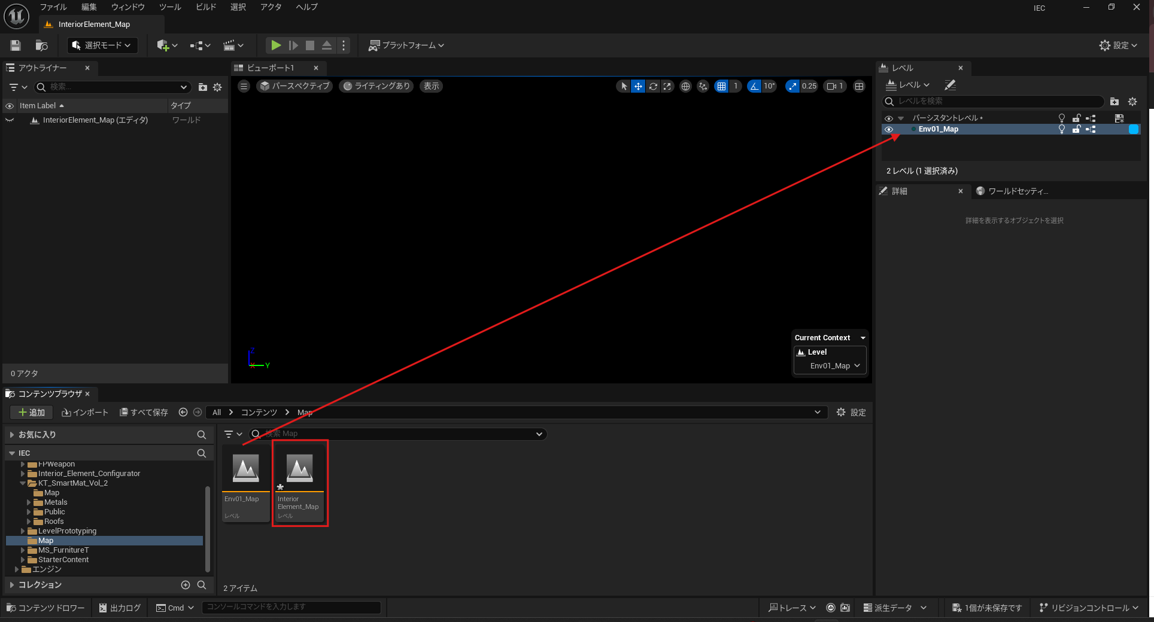Click the green Play button in toolbar
Viewport: 1154px width, 622px height.
coord(275,45)
